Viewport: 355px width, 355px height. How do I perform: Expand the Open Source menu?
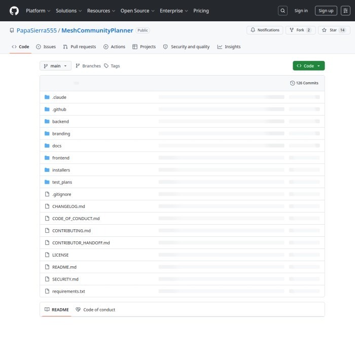click(137, 11)
